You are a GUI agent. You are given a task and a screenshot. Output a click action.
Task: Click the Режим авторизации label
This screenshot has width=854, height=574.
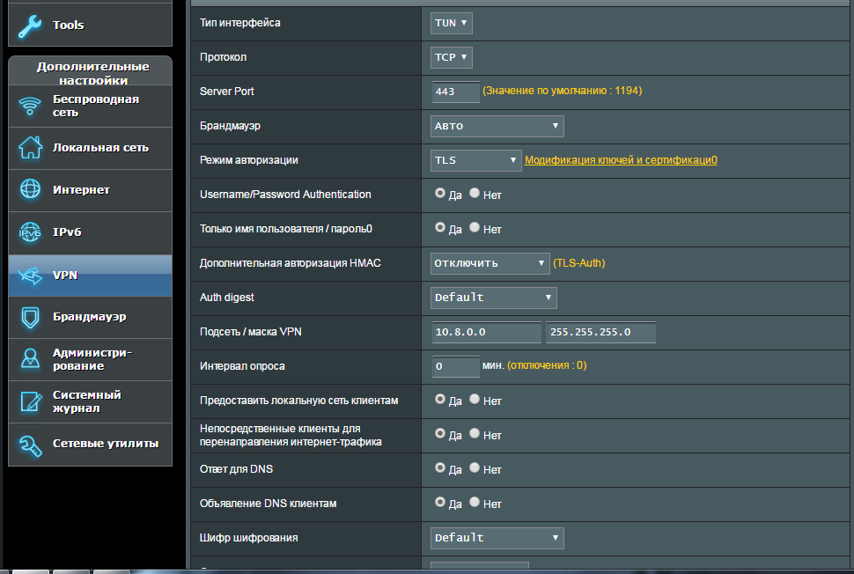(249, 160)
